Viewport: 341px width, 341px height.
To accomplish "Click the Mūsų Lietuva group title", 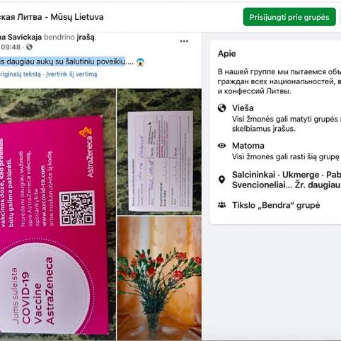I will (x=77, y=17).
